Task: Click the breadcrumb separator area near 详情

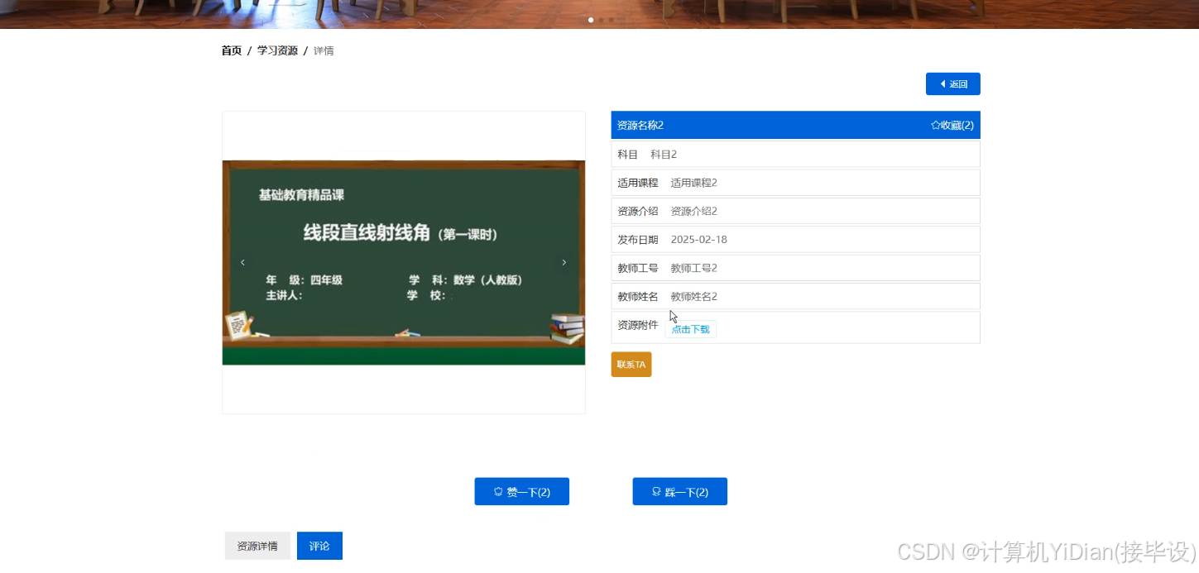Action: [305, 50]
